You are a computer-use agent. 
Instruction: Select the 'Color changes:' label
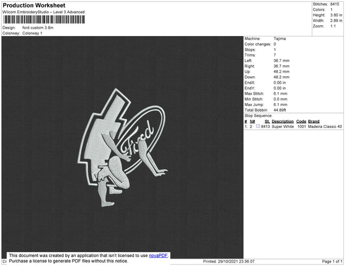pyautogui.click(x=258, y=44)
